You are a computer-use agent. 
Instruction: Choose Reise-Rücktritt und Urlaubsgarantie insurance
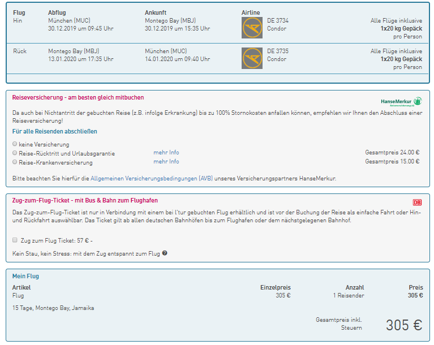click(x=15, y=153)
